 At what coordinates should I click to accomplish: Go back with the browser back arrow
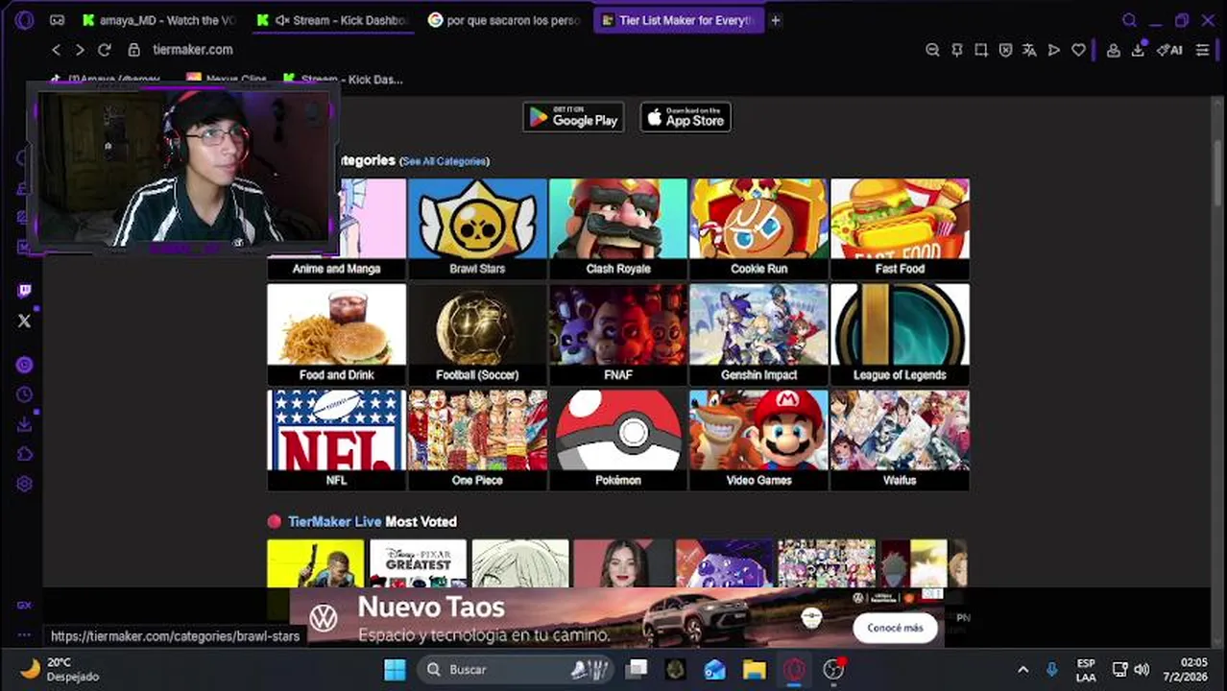point(56,50)
